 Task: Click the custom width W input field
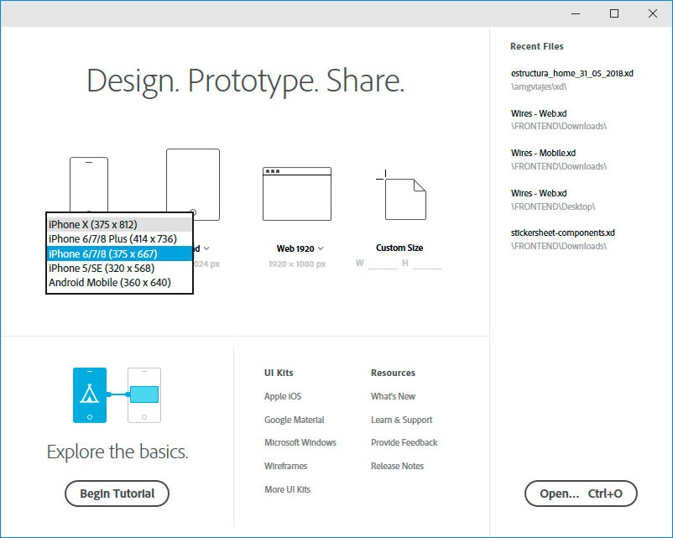[x=383, y=264]
